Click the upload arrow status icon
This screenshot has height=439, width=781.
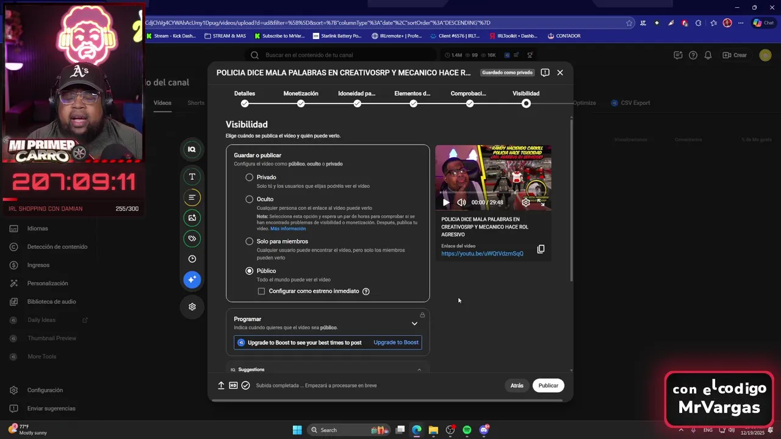(221, 385)
